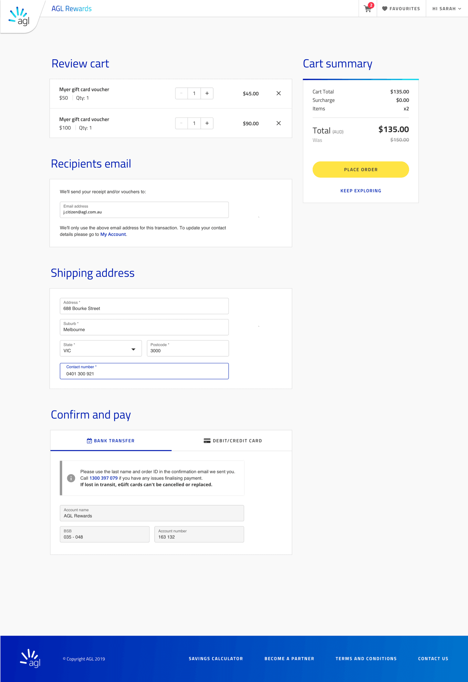Click quantity field of $50 Myer voucher
468x682 pixels.
coord(194,93)
